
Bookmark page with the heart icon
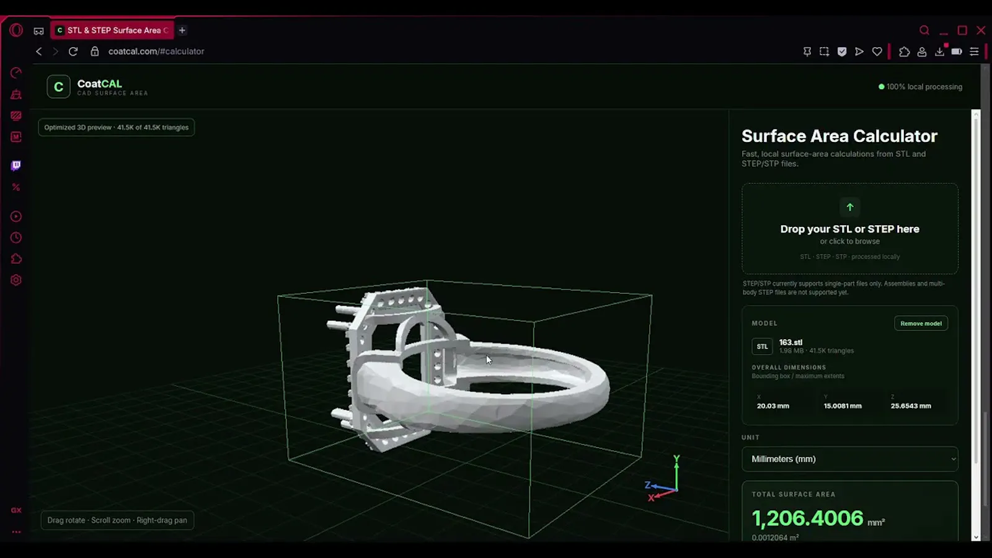coord(877,51)
